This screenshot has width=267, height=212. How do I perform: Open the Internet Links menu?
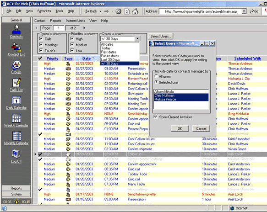tap(75, 21)
